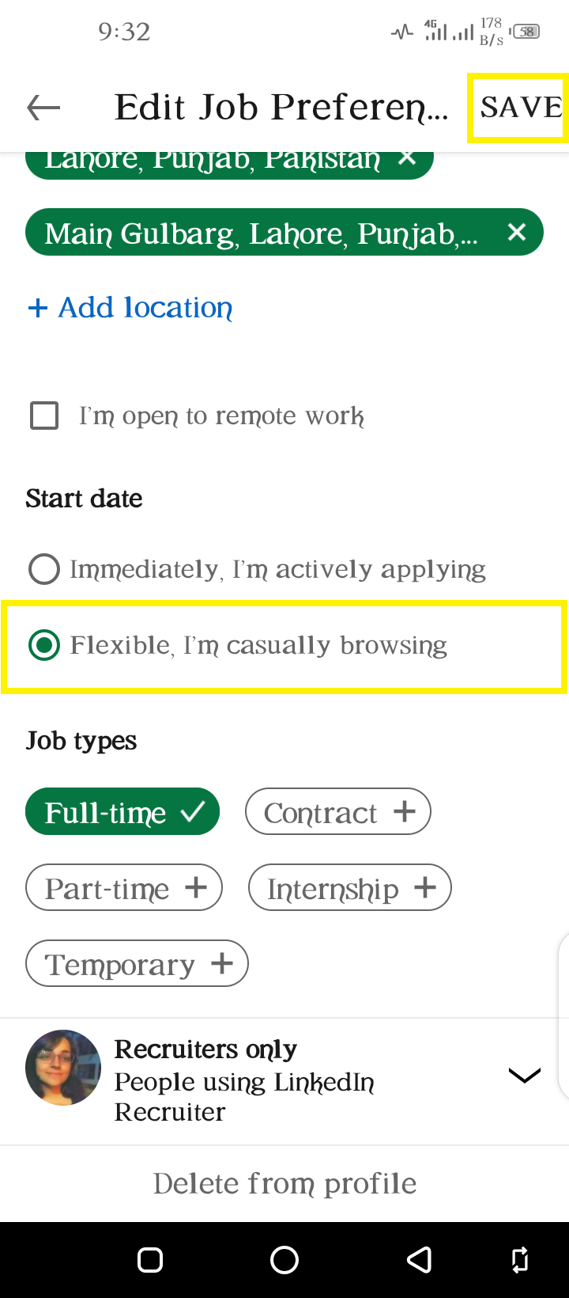The image size is (569, 1298).
Task: Tap the profile photo thumbnail
Action: (x=63, y=1068)
